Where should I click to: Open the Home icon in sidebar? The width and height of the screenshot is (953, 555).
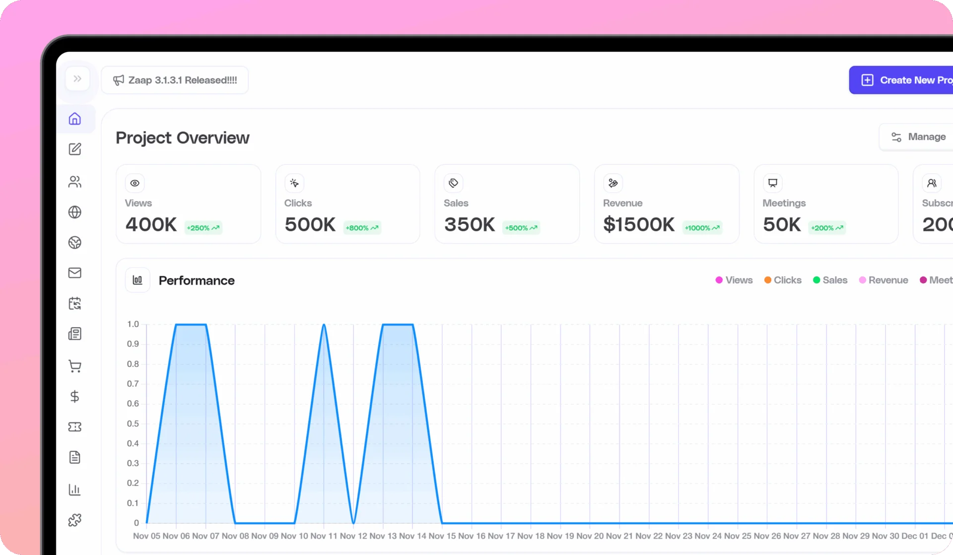pos(75,119)
